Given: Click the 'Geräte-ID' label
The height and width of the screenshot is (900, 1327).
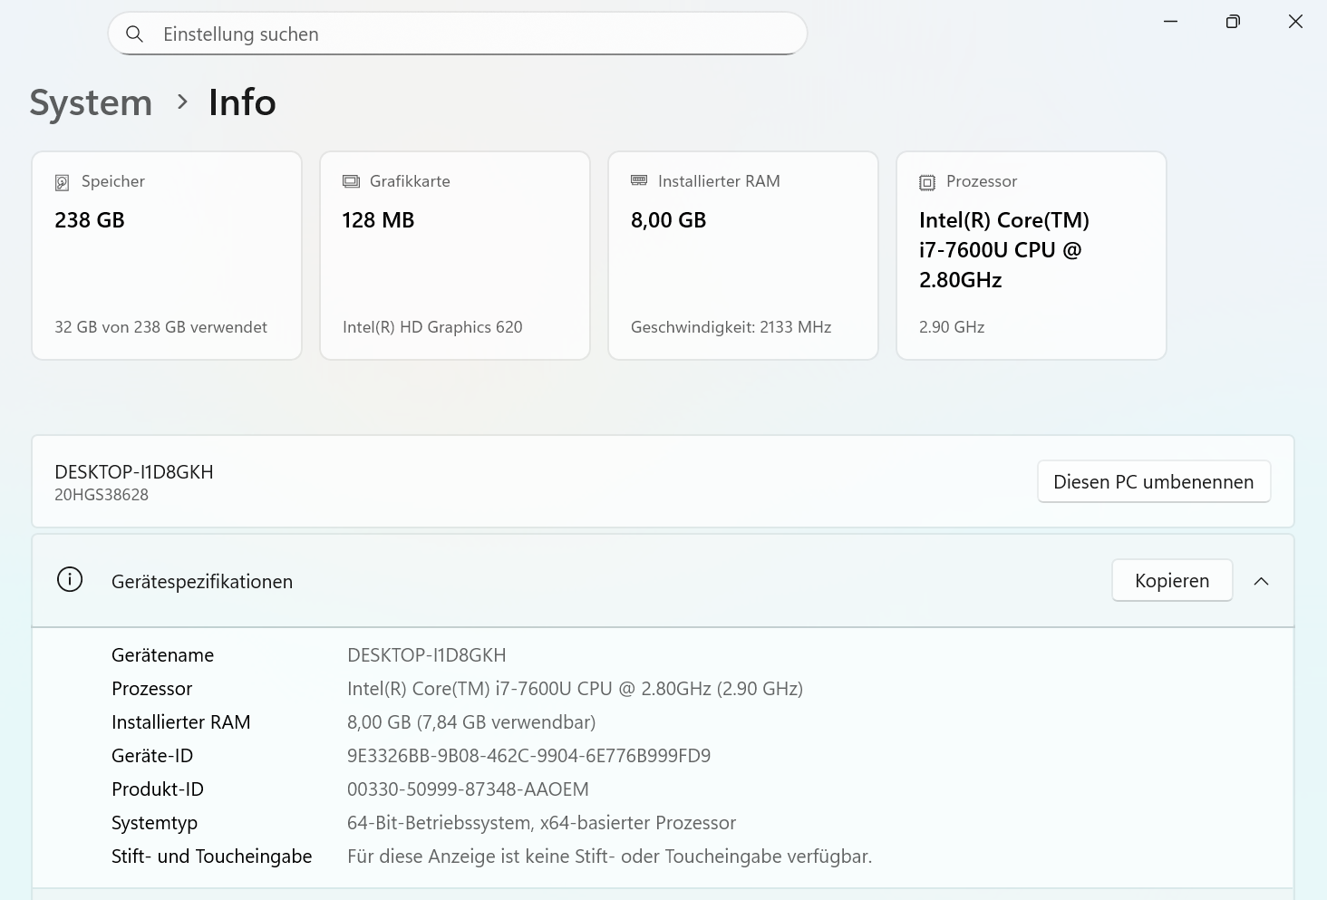Looking at the screenshot, I should click(152, 756).
